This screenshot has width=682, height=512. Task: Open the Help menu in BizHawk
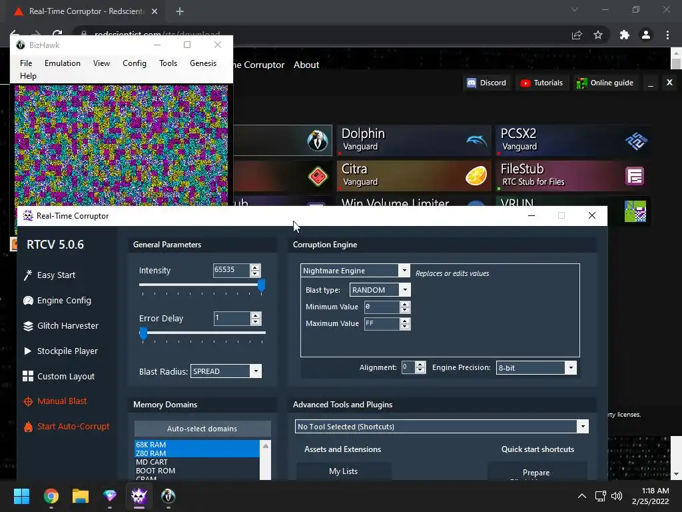click(28, 76)
